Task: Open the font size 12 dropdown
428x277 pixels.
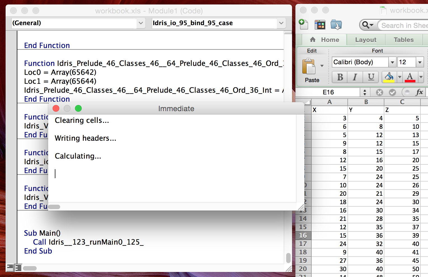Action: [x=420, y=62]
